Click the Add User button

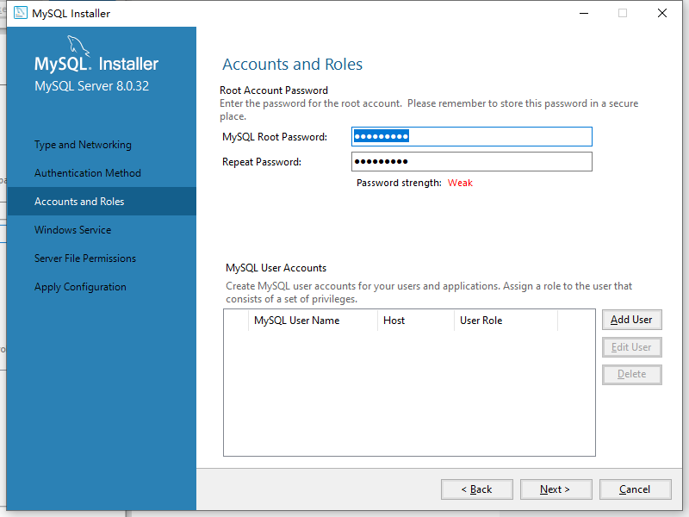click(632, 320)
